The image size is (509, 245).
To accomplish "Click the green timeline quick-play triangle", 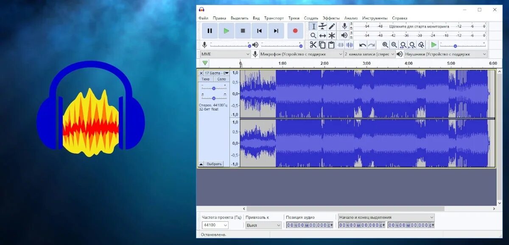I will tap(205, 63).
